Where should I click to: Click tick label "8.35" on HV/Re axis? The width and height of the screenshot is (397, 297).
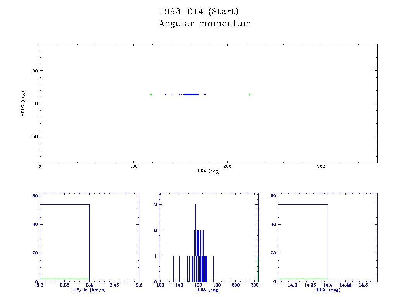pyautogui.click(x=65, y=285)
